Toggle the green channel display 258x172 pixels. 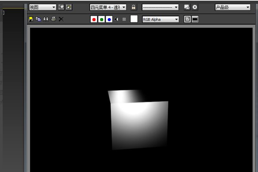[102, 19]
